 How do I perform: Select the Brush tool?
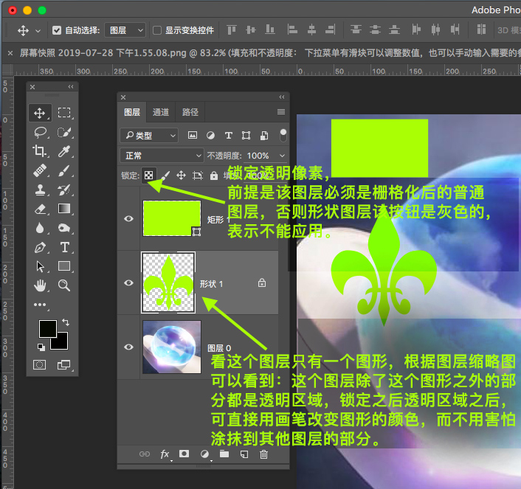pyautogui.click(x=64, y=171)
